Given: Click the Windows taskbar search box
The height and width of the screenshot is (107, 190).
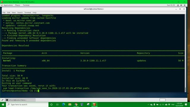Looking at the screenshot, I should (27, 104).
